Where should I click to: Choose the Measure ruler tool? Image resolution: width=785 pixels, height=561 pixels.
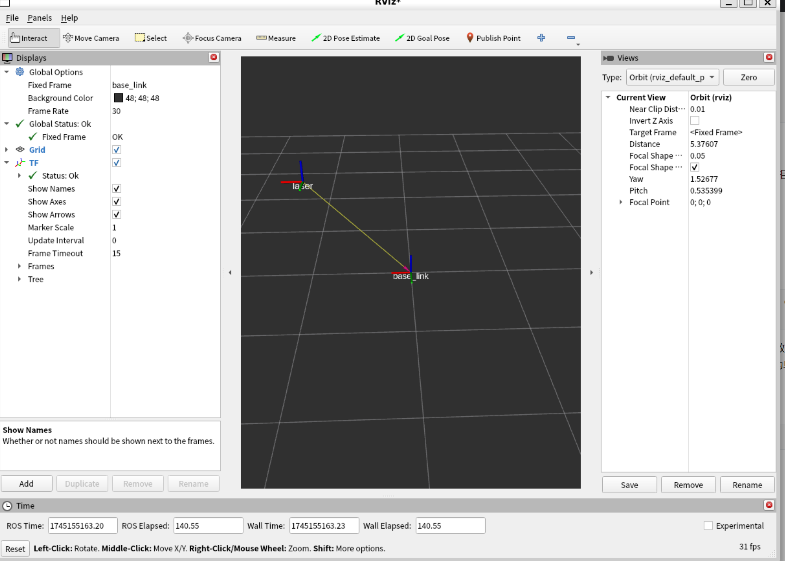pyautogui.click(x=276, y=38)
